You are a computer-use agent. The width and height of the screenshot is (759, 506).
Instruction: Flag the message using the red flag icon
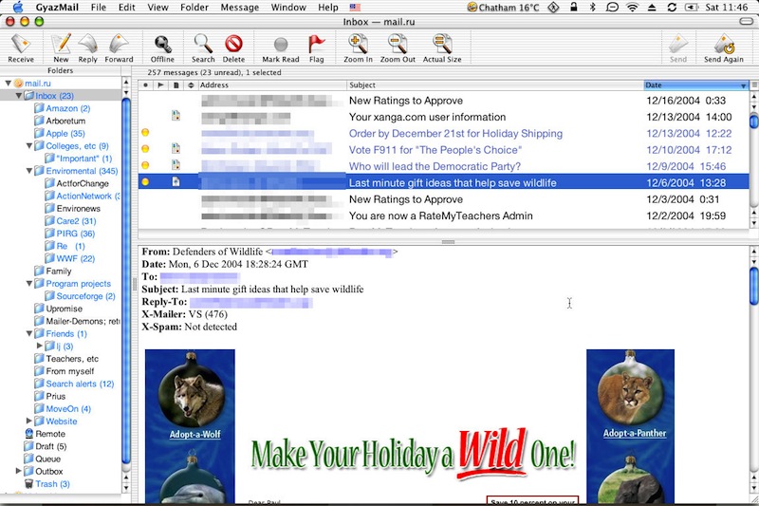click(x=316, y=44)
